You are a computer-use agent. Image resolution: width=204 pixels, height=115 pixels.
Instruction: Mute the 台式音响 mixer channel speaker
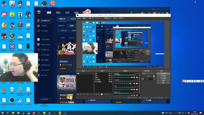point(134,77)
